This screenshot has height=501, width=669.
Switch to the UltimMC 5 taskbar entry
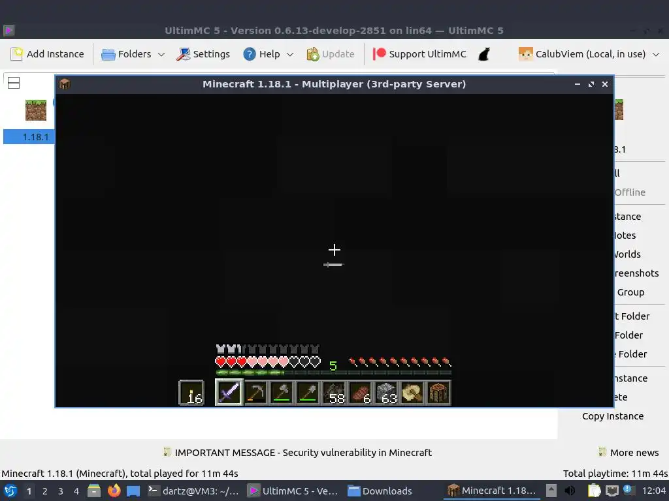[294, 491]
